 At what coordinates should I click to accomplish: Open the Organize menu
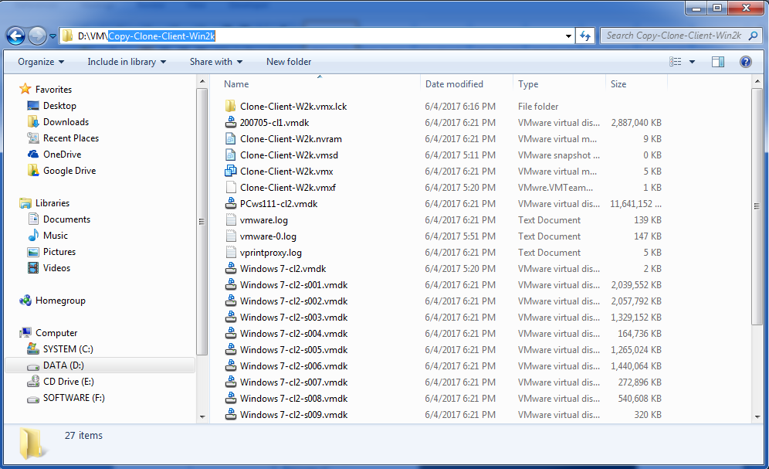(41, 62)
